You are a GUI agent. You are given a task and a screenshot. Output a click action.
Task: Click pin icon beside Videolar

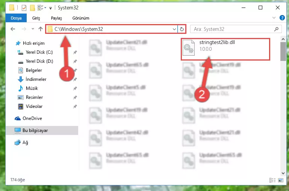75,106
